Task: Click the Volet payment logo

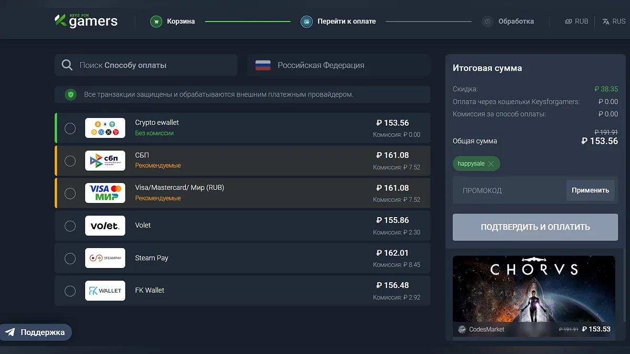Action: click(x=105, y=226)
